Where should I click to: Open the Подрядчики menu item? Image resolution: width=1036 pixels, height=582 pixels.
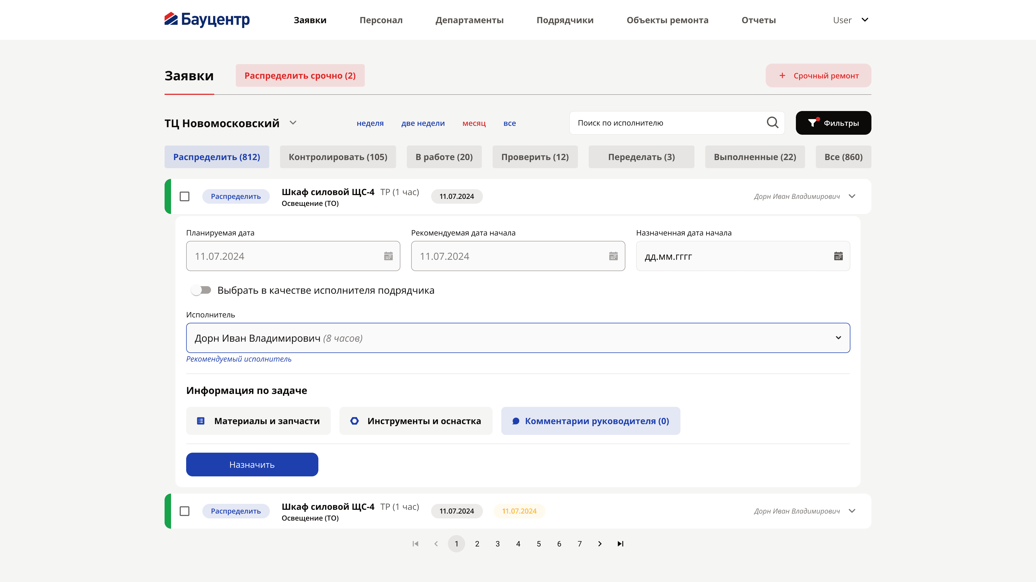565,20
